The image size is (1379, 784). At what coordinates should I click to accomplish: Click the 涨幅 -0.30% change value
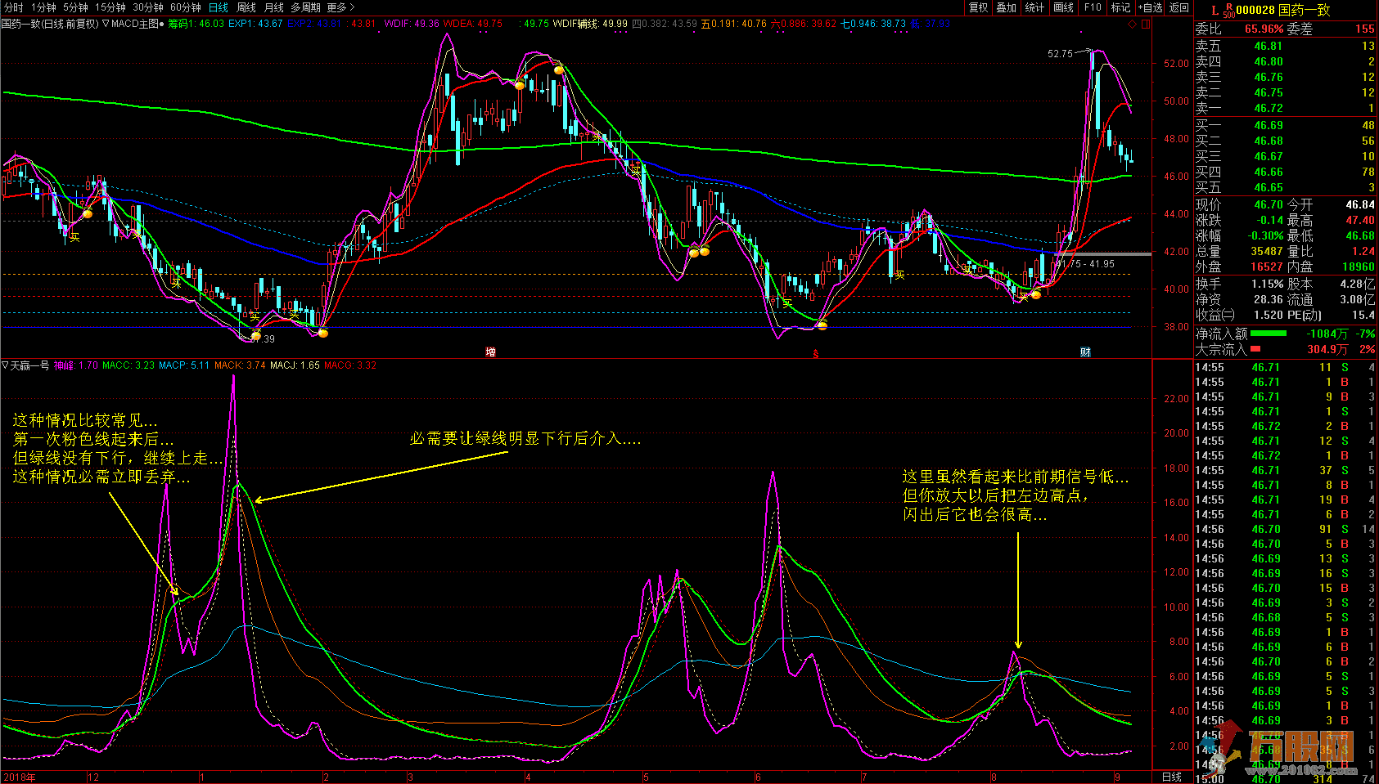[1265, 235]
